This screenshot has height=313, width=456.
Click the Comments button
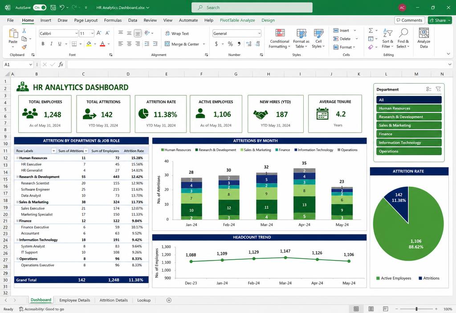(x=409, y=20)
